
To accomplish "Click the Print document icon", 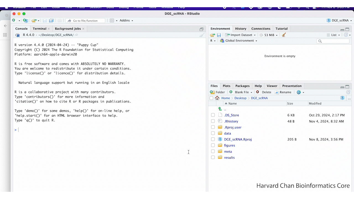I will 60,20.
